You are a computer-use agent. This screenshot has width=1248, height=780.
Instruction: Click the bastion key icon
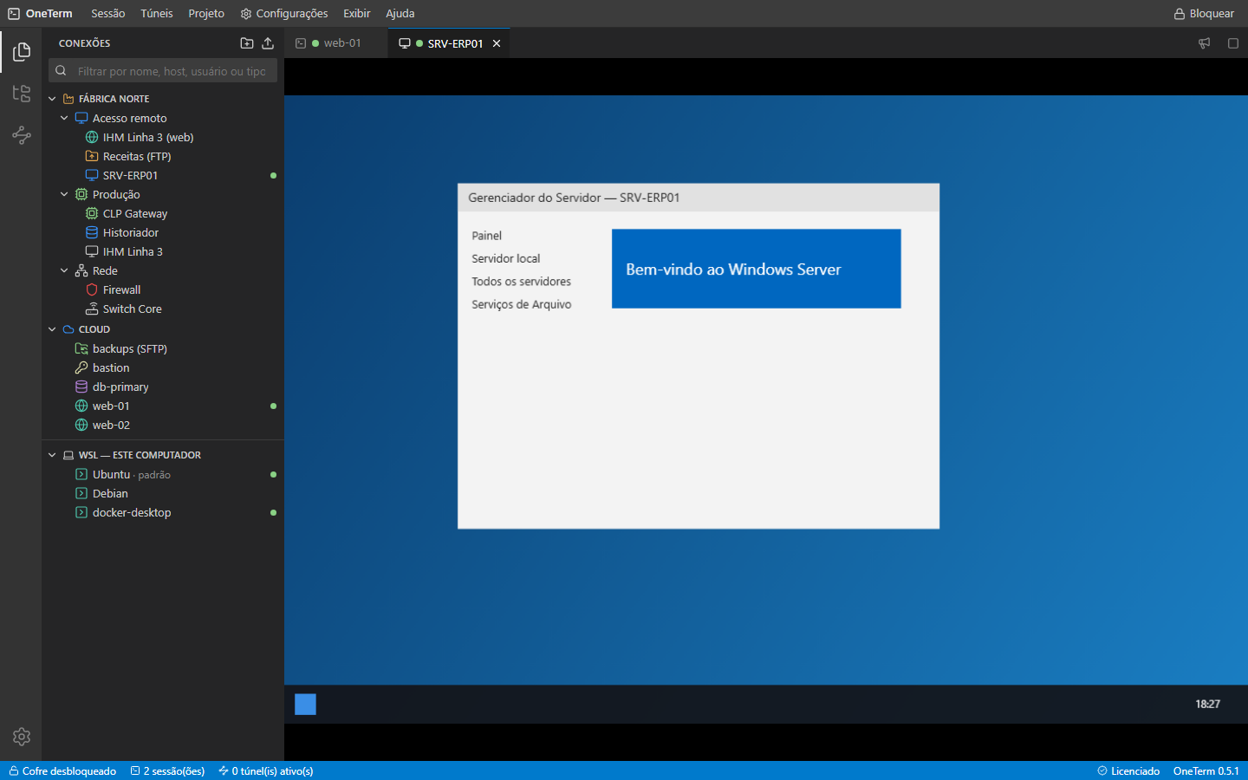(x=81, y=367)
